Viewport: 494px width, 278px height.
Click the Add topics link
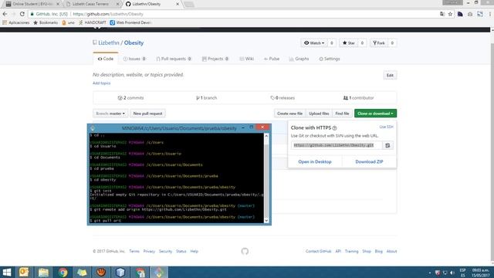tap(101, 83)
